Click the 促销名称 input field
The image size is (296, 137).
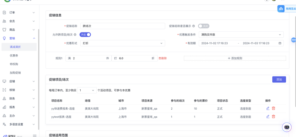coord(123,26)
